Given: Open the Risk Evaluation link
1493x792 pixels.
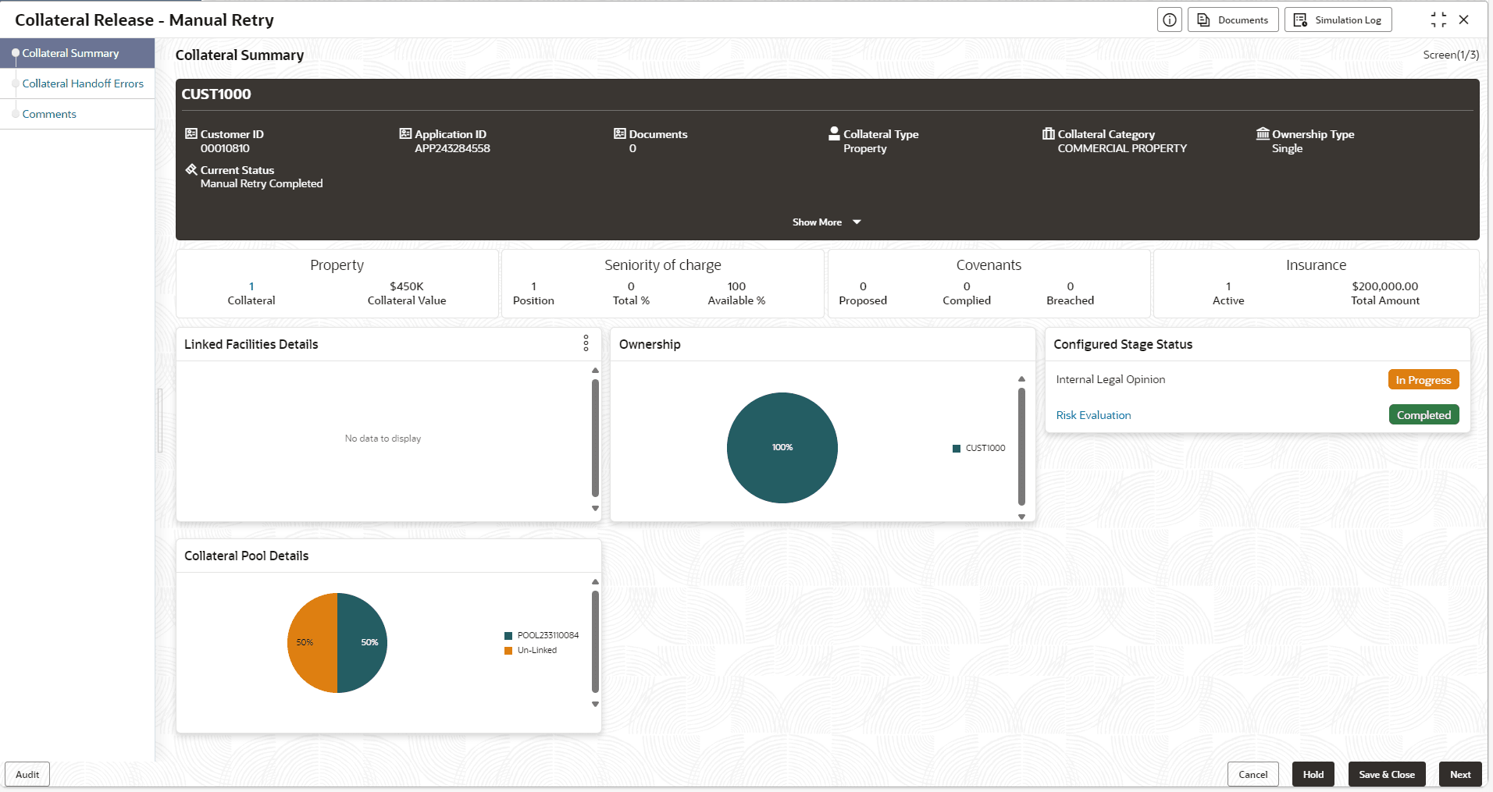Looking at the screenshot, I should [x=1093, y=415].
